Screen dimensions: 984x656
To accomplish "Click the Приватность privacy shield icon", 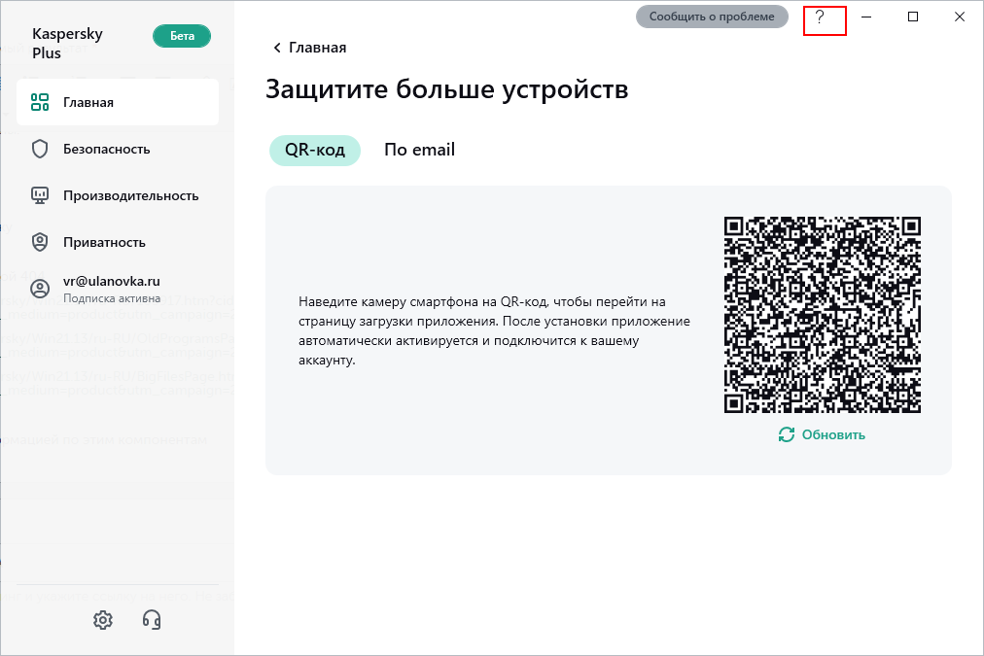I will coord(40,242).
